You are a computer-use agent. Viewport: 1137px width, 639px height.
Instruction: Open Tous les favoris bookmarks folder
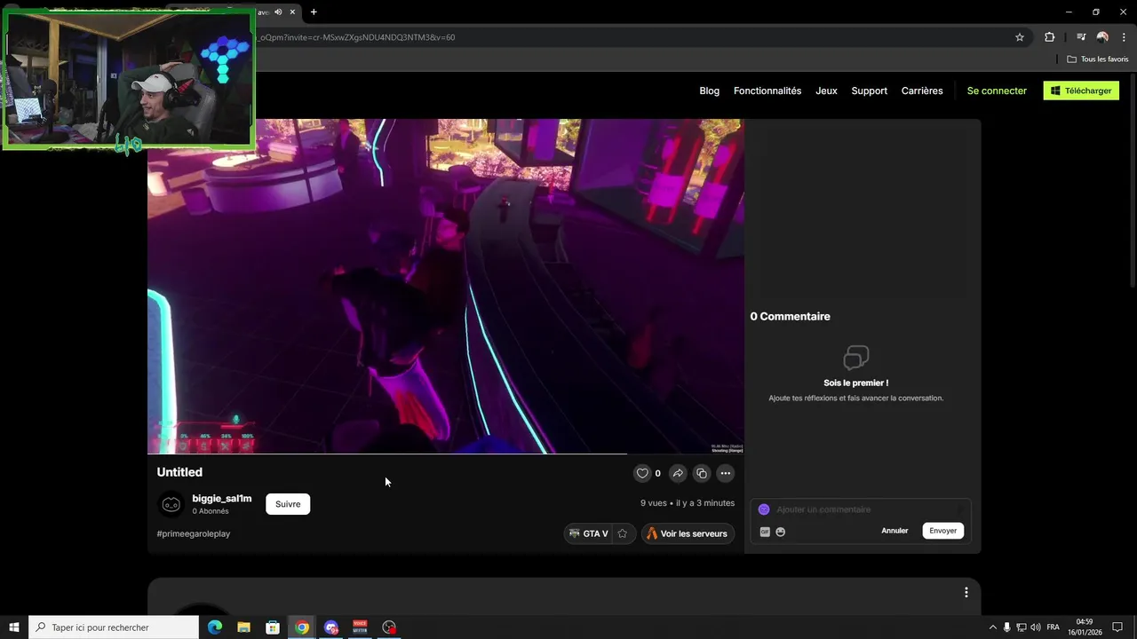tap(1098, 59)
